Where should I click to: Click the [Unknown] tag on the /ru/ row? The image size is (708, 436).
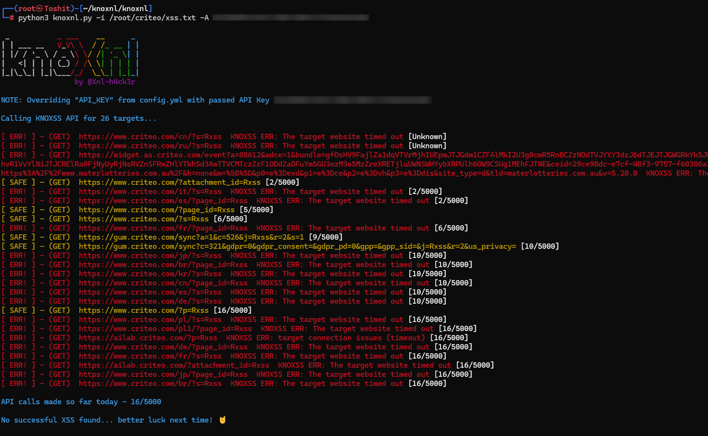(427, 146)
